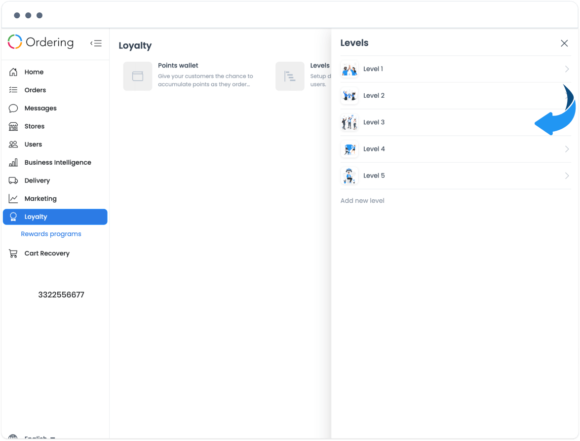This screenshot has height=441, width=580.
Task: Open the Rewards programs submenu link
Action: [51, 234]
